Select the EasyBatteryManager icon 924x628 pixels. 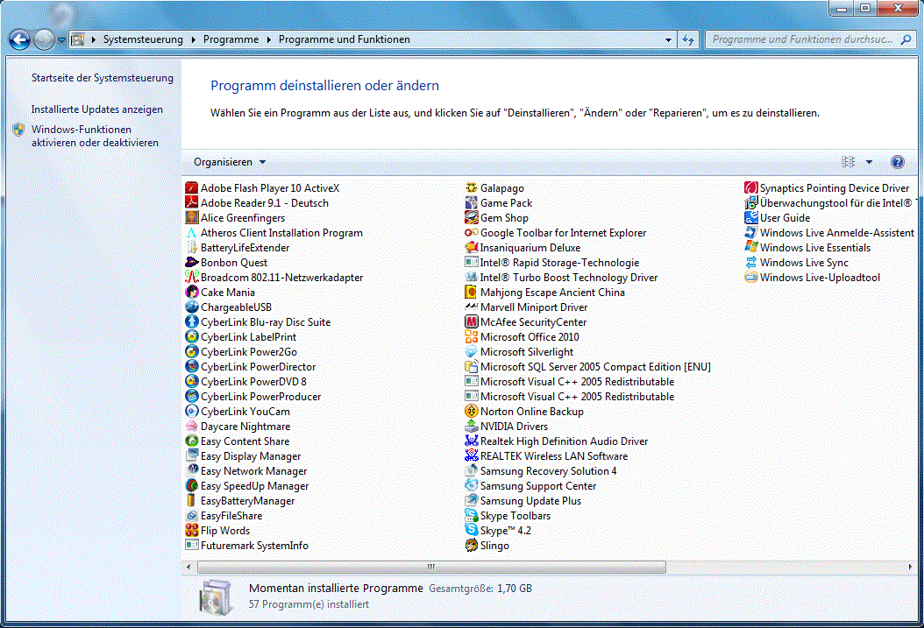(x=191, y=501)
